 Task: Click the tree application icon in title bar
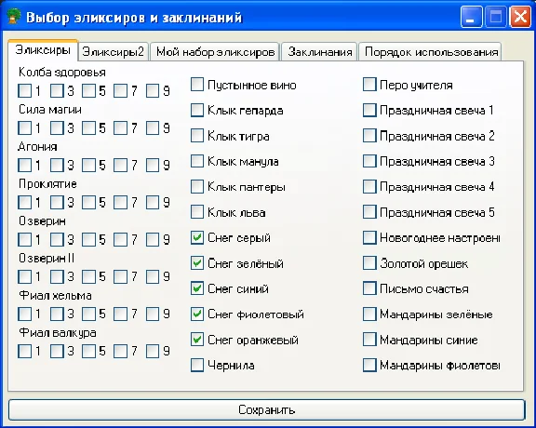click(x=13, y=17)
